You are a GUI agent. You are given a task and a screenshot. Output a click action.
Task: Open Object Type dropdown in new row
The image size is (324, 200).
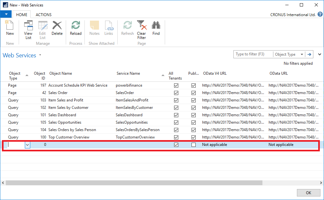coord(27,145)
